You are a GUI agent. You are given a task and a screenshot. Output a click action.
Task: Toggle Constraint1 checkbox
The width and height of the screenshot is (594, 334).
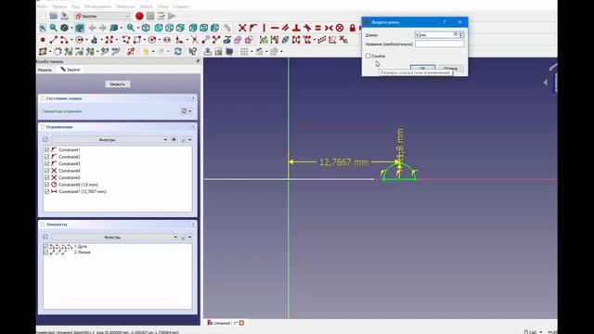click(47, 150)
